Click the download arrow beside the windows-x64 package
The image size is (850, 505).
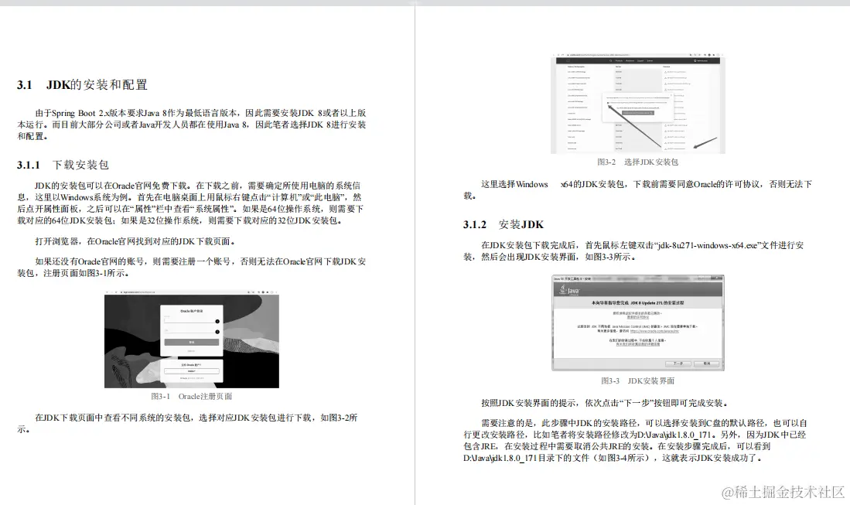tap(667, 148)
